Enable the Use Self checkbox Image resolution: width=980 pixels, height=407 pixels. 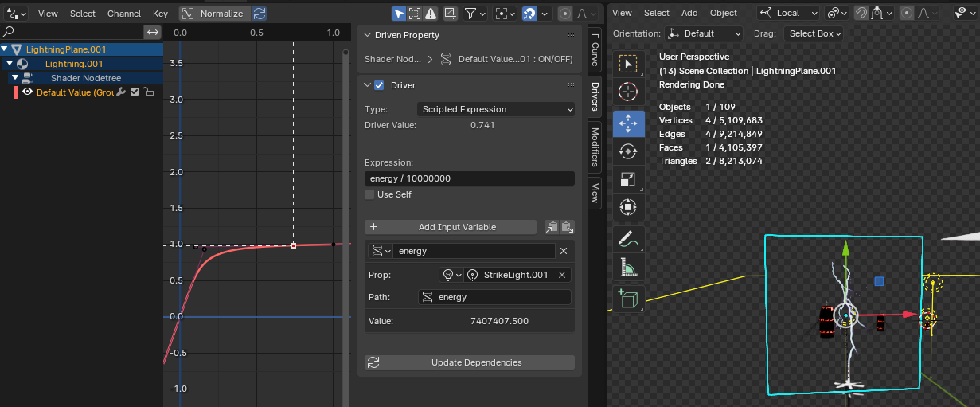click(x=369, y=194)
